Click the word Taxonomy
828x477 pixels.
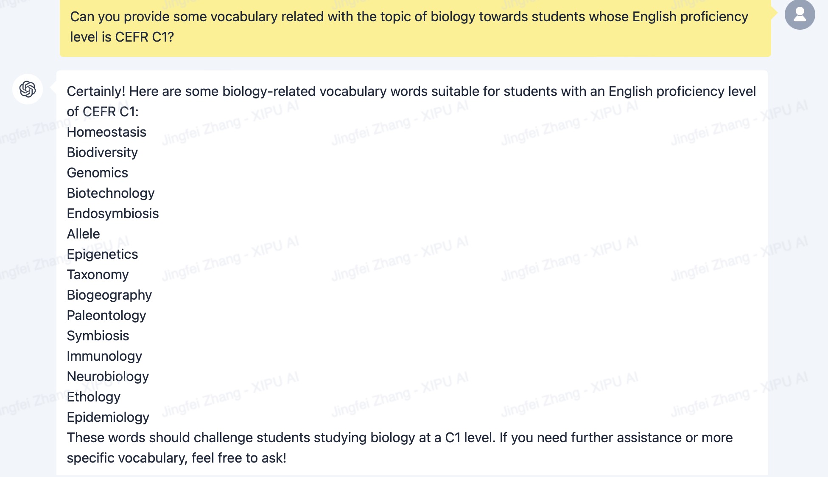(98, 275)
